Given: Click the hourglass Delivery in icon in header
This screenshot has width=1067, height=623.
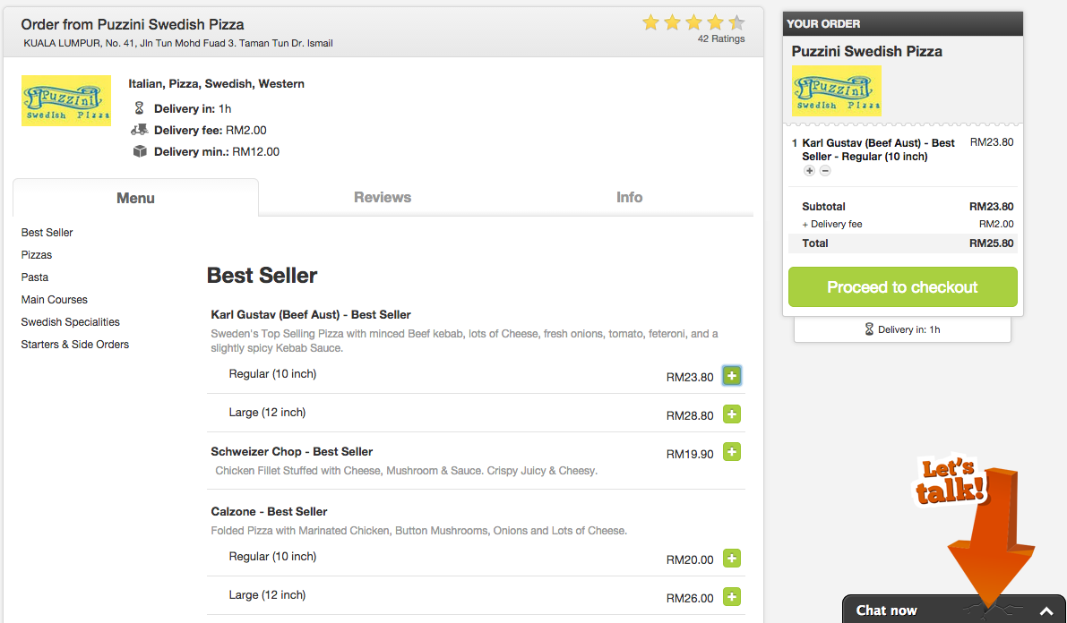Looking at the screenshot, I should coord(140,108).
